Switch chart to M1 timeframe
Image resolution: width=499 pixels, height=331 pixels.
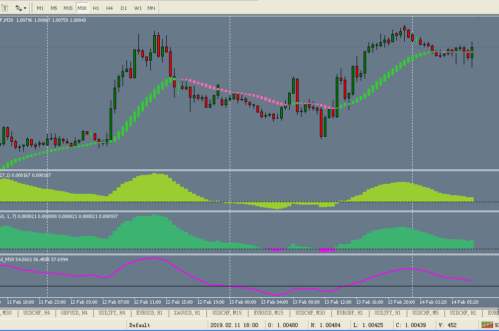(x=40, y=8)
